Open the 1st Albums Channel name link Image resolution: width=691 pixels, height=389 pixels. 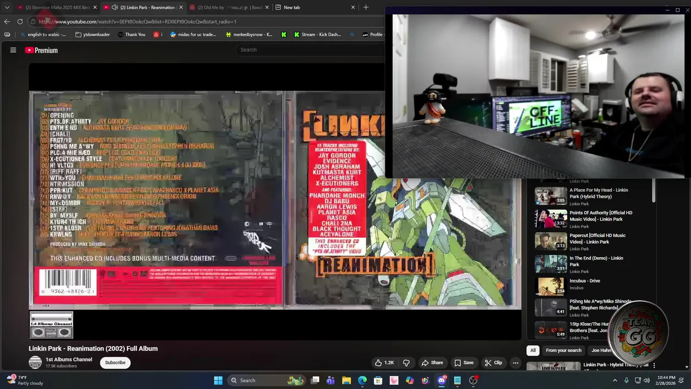(69, 359)
